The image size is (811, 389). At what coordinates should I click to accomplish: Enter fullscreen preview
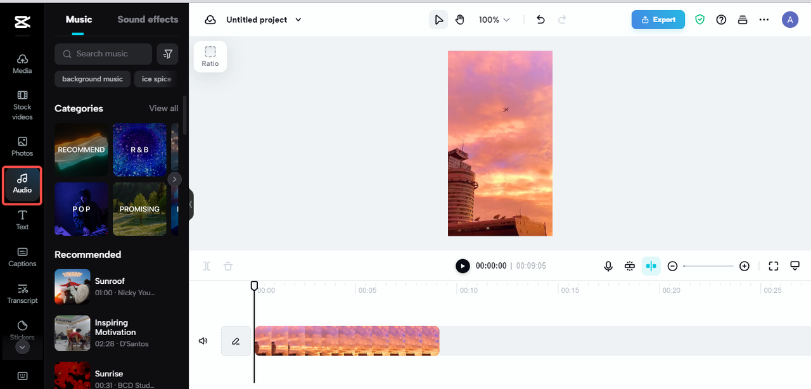[774, 266]
